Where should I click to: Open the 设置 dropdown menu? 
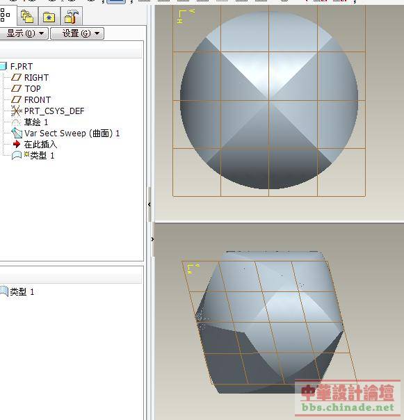(x=77, y=33)
